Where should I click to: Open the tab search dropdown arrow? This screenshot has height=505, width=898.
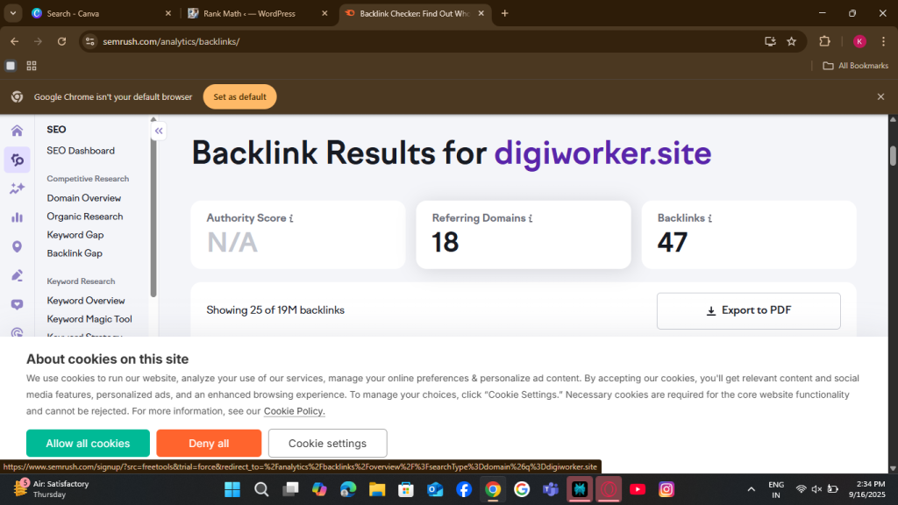point(12,13)
